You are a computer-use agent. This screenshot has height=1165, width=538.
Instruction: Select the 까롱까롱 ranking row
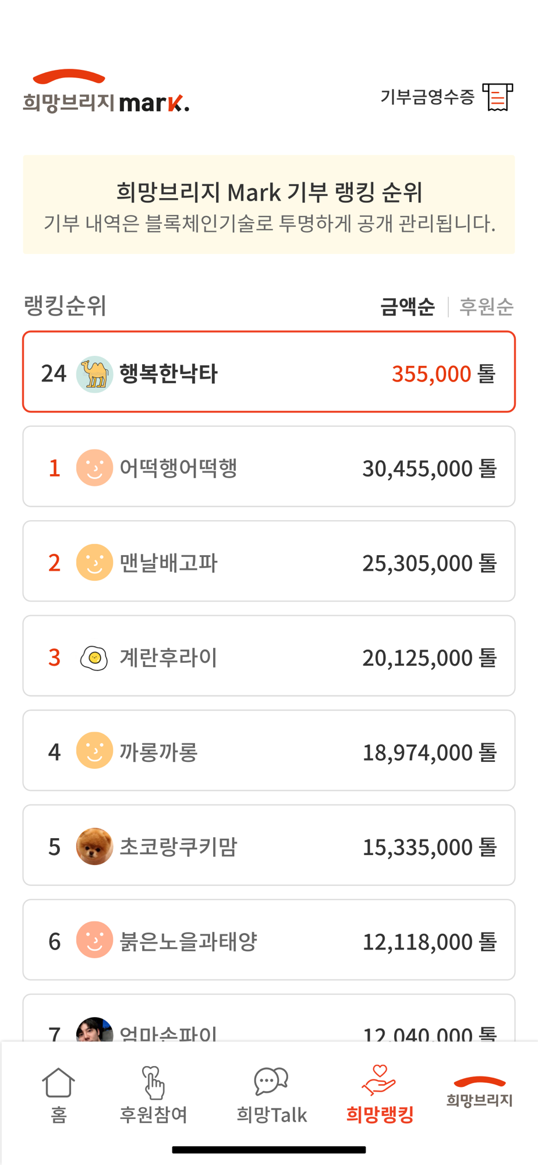coord(269,750)
